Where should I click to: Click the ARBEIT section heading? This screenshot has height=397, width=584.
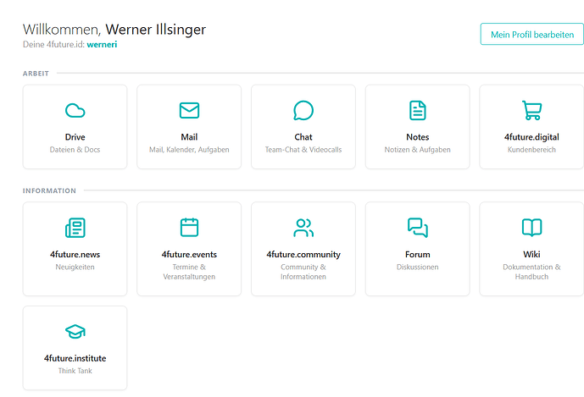click(x=36, y=74)
